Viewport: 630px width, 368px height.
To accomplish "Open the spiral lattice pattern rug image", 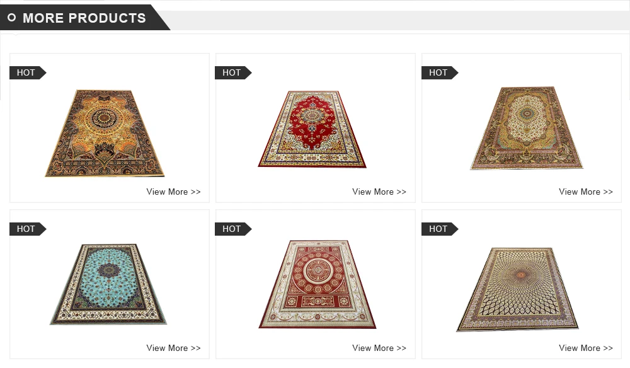I will click(x=517, y=289).
